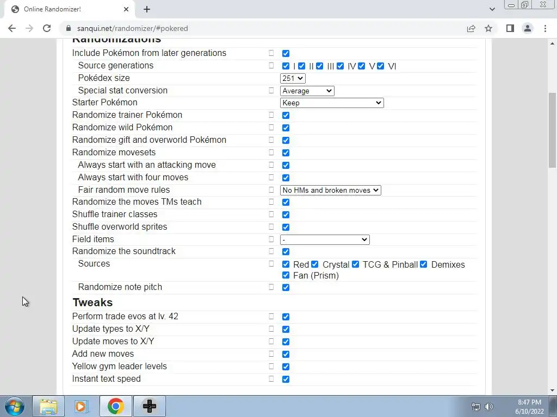Disable Add new moves
This screenshot has width=557, height=417.
pyautogui.click(x=286, y=354)
